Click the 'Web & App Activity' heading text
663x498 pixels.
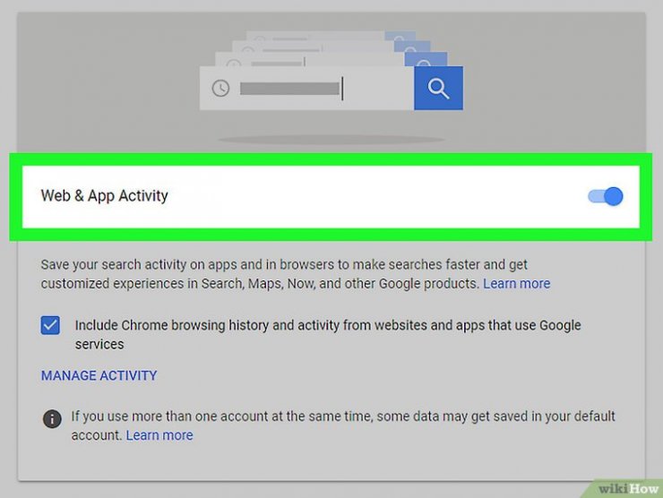[104, 195]
